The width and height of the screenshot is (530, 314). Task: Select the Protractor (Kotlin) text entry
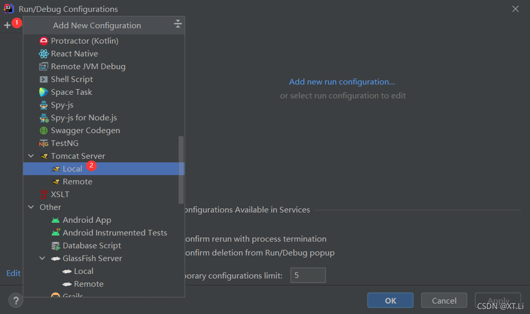tap(84, 41)
